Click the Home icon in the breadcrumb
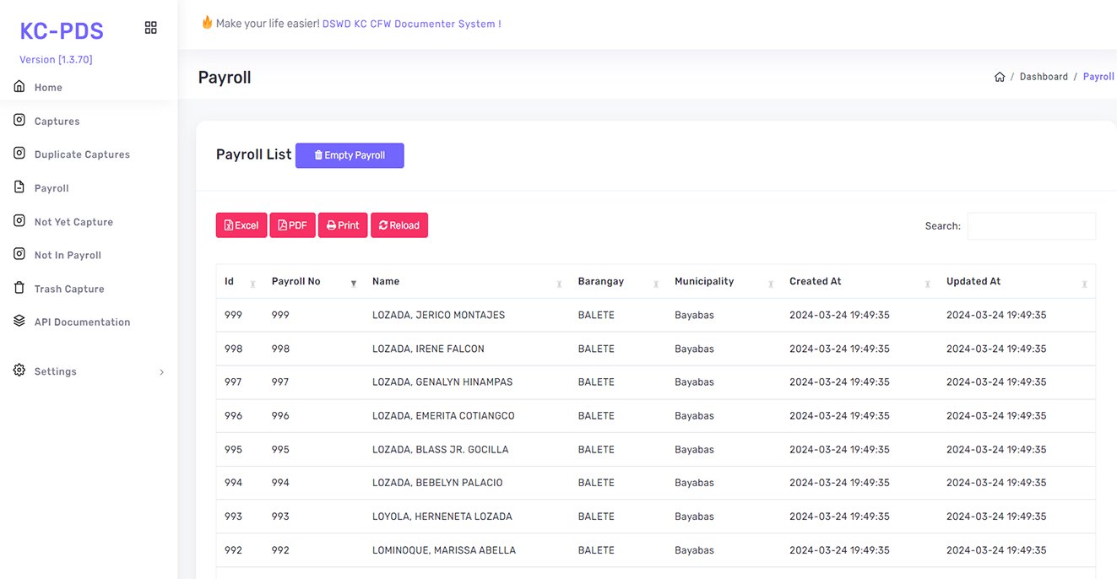 coord(1000,76)
